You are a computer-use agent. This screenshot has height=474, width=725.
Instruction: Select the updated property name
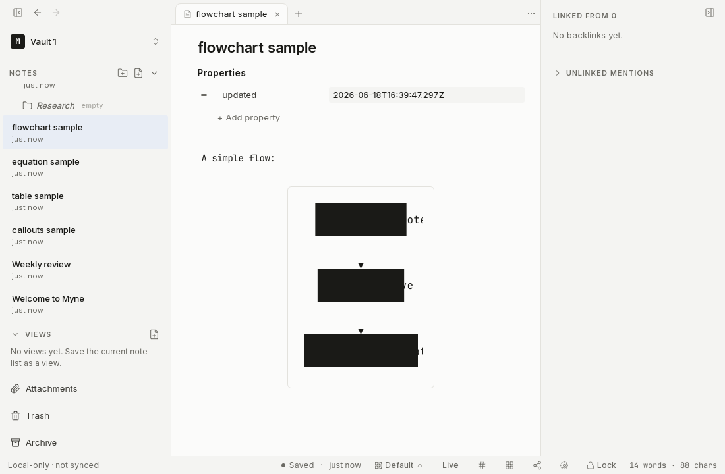239,95
